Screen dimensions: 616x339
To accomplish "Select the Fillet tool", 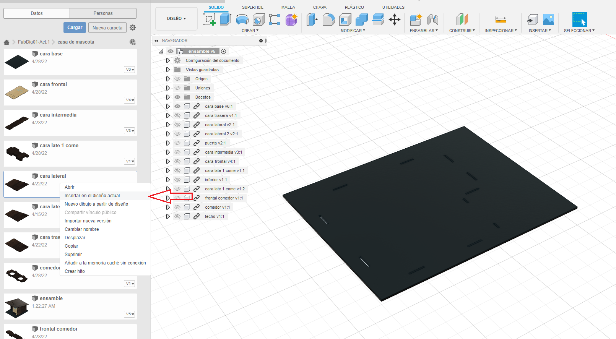I will (x=328, y=19).
